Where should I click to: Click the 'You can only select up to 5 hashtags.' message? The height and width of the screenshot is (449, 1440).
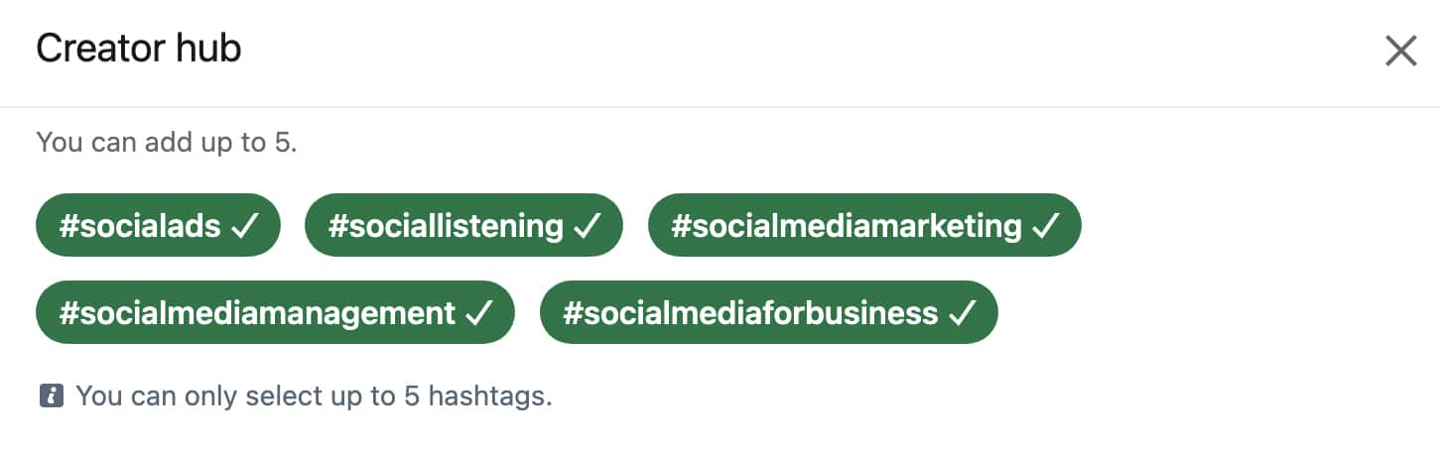tap(314, 397)
